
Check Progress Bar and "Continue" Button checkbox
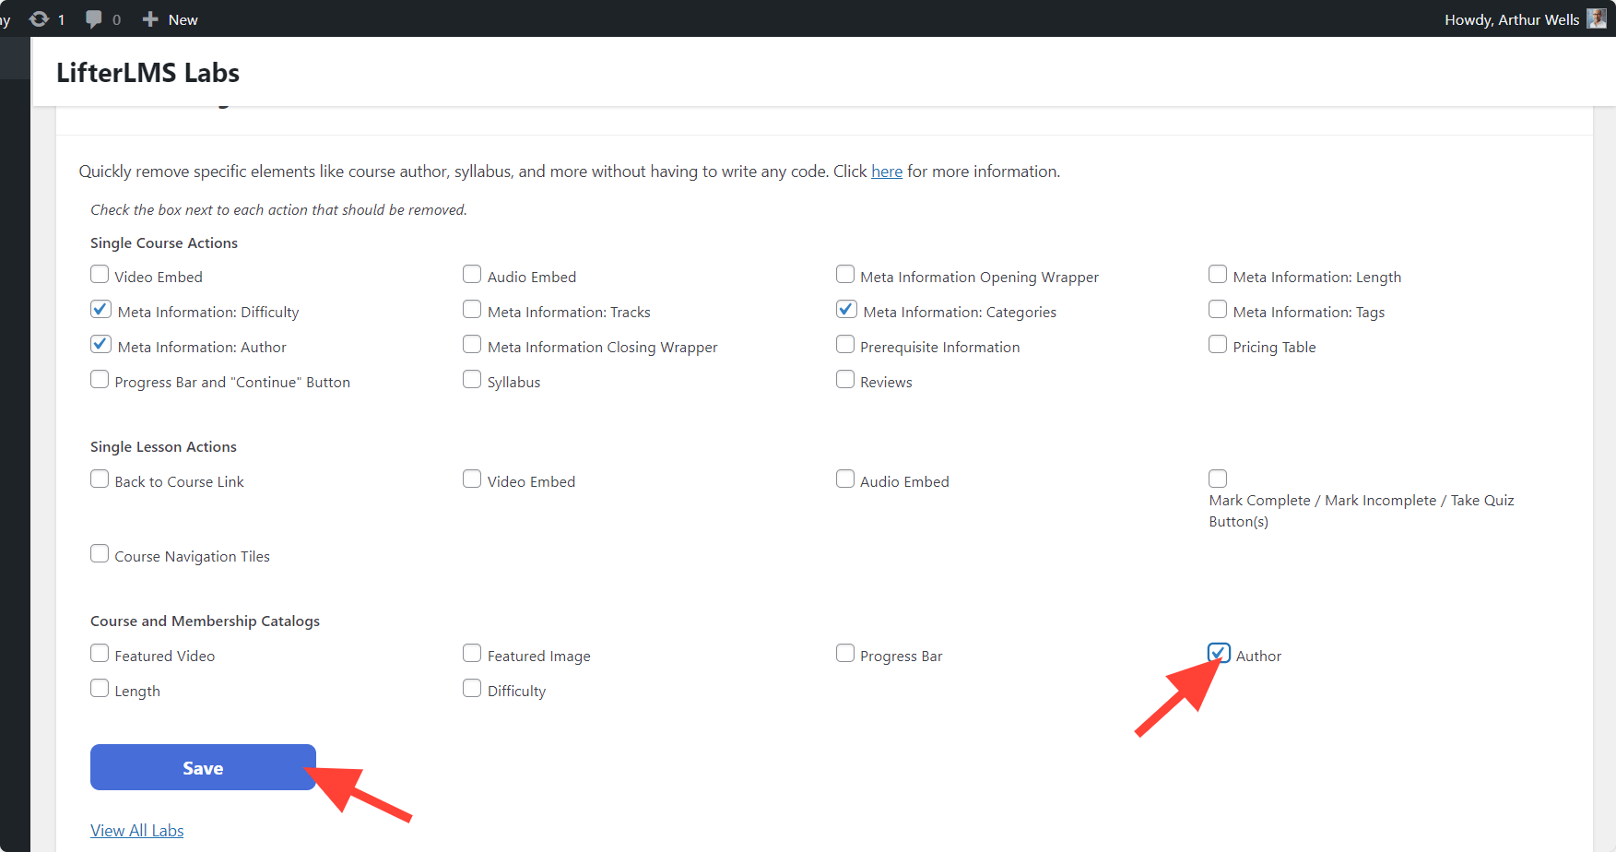(x=100, y=380)
